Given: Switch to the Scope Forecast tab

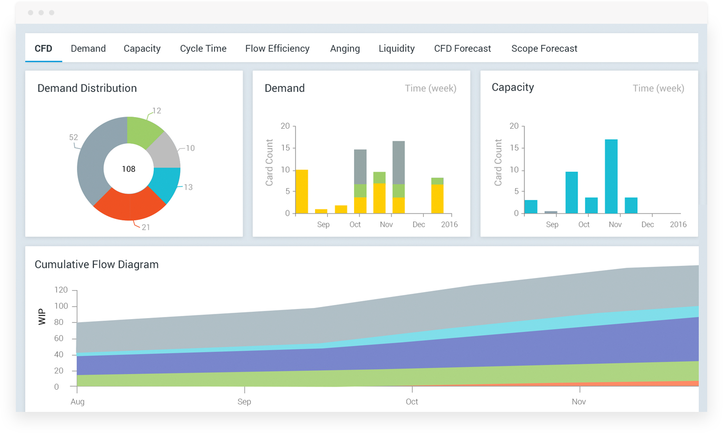Looking at the screenshot, I should [544, 48].
